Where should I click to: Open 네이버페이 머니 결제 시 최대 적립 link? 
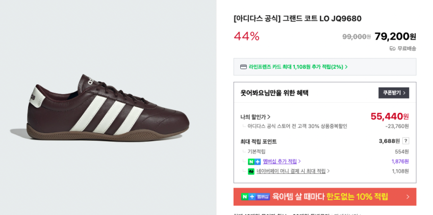click(291, 171)
